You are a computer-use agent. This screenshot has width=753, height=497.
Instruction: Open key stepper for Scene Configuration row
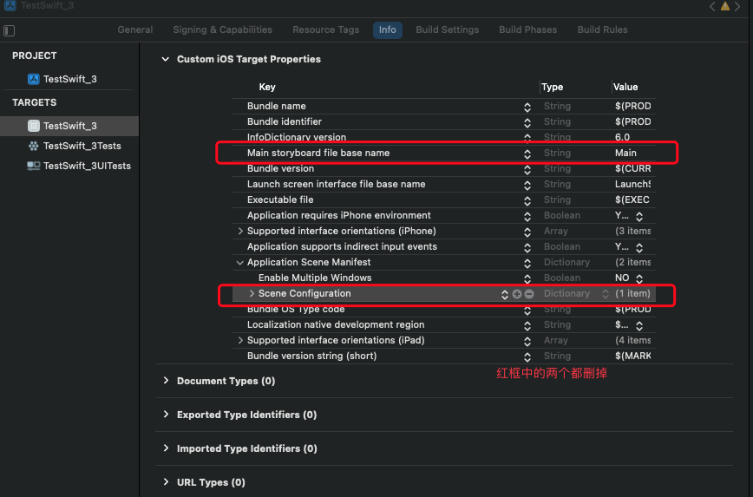(505, 294)
